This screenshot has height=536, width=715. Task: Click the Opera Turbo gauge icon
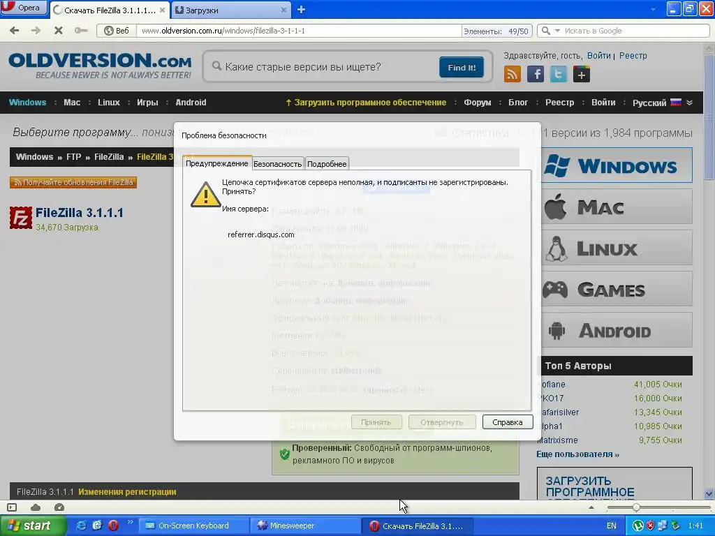point(59,507)
